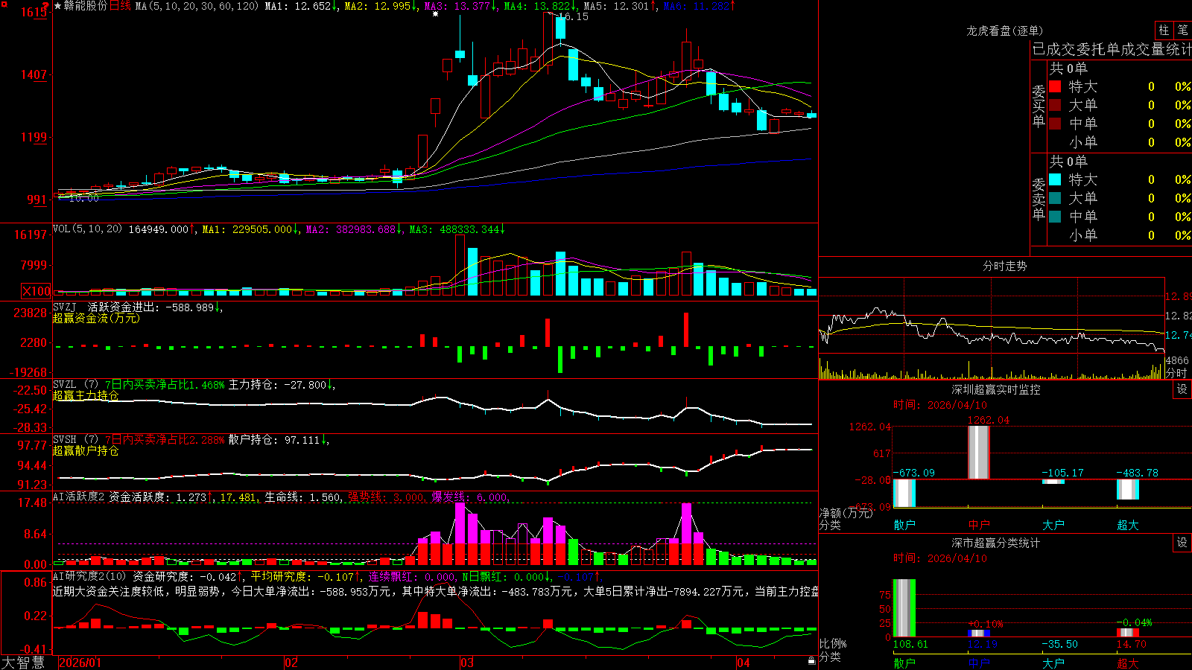
Task: Click the 中户 bar valued 1262.04
Action: coord(979,453)
